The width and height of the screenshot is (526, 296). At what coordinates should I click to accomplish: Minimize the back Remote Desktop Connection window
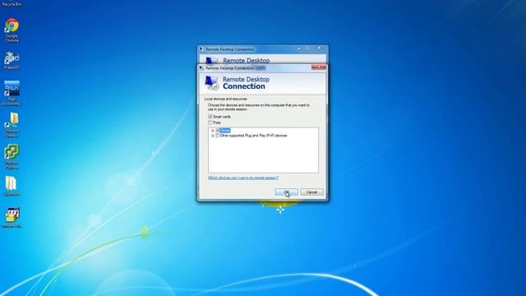pos(299,49)
